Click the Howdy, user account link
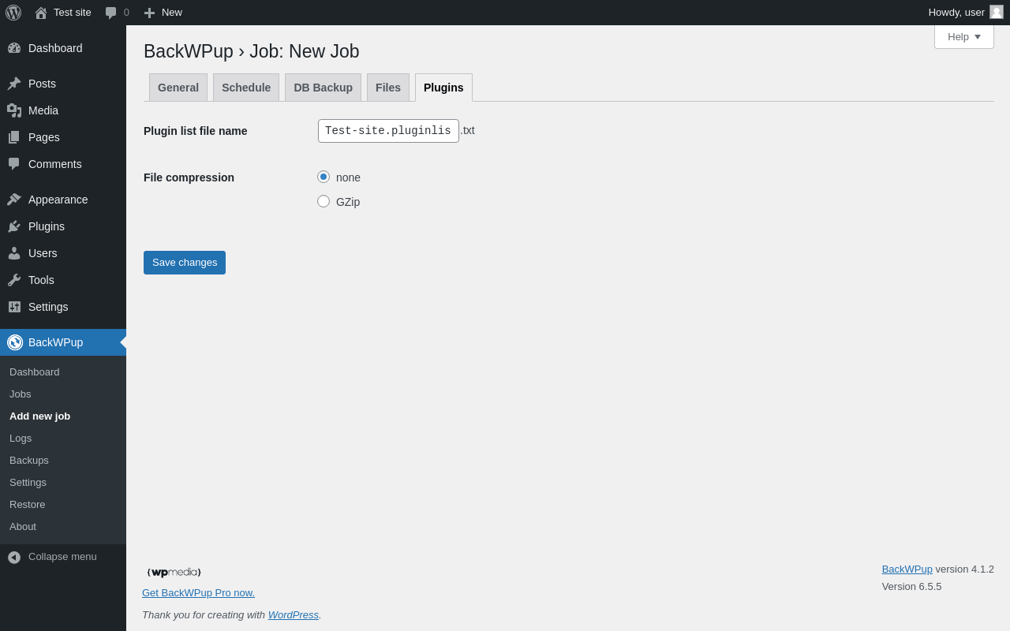This screenshot has height=631, width=1010. point(966,13)
